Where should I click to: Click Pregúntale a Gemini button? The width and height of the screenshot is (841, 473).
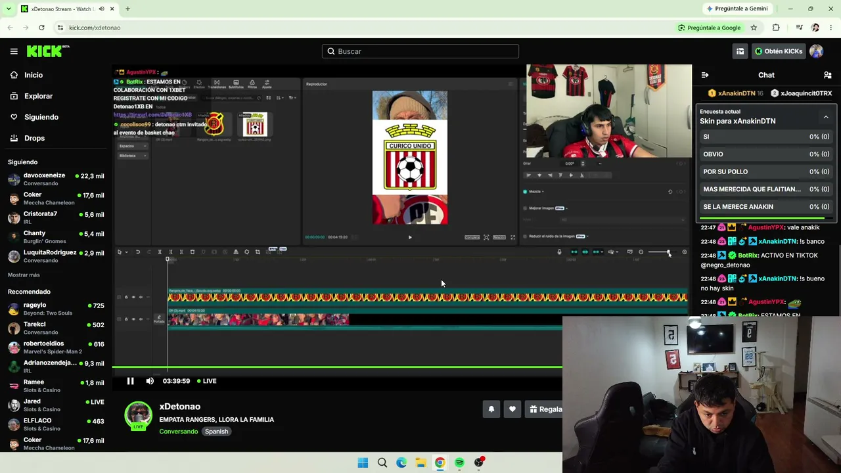(x=737, y=9)
